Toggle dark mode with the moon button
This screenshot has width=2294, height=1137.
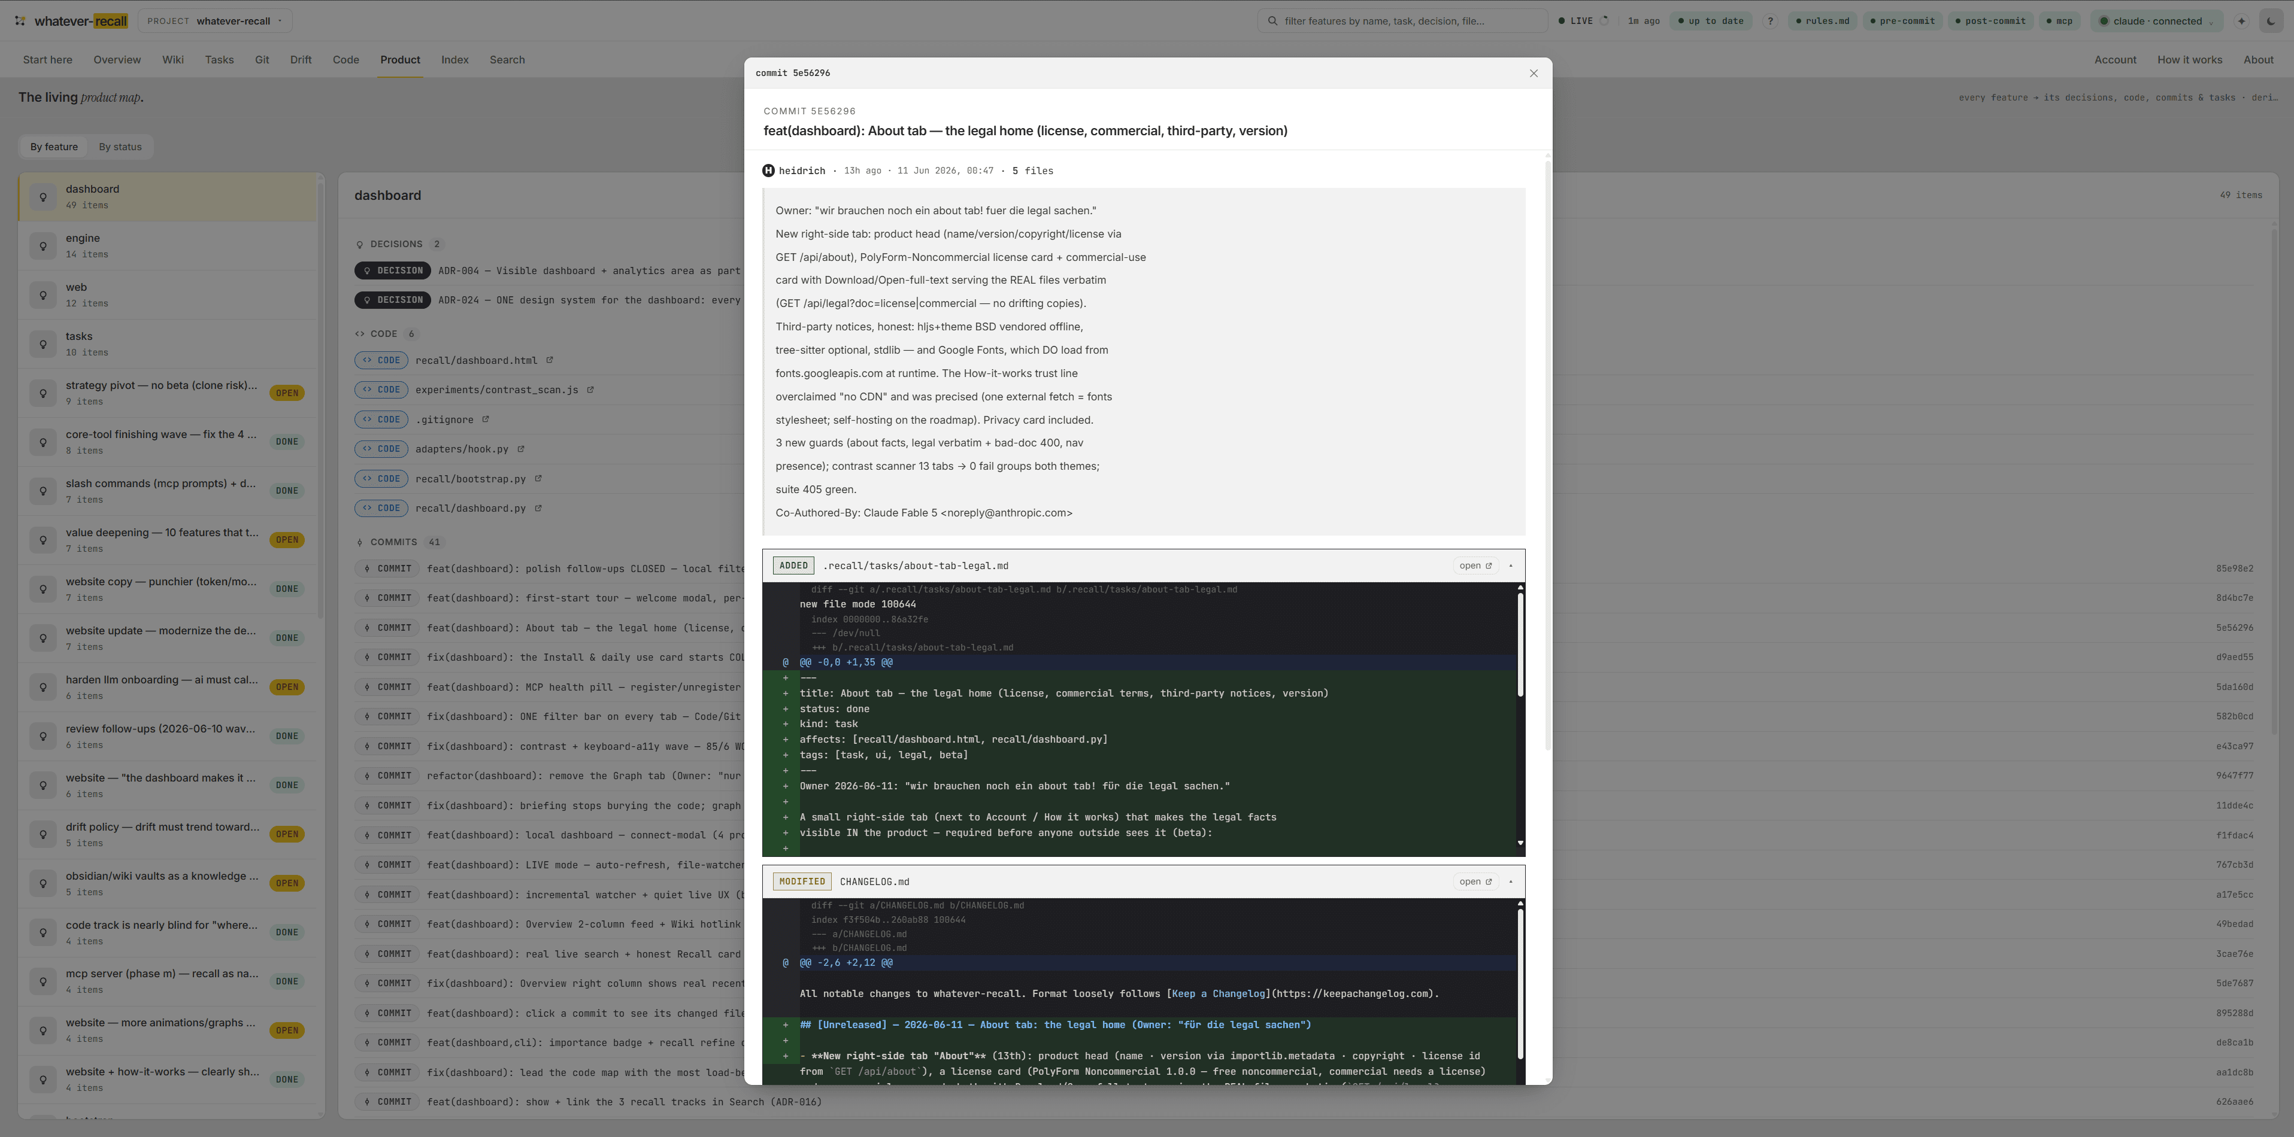click(x=2271, y=22)
